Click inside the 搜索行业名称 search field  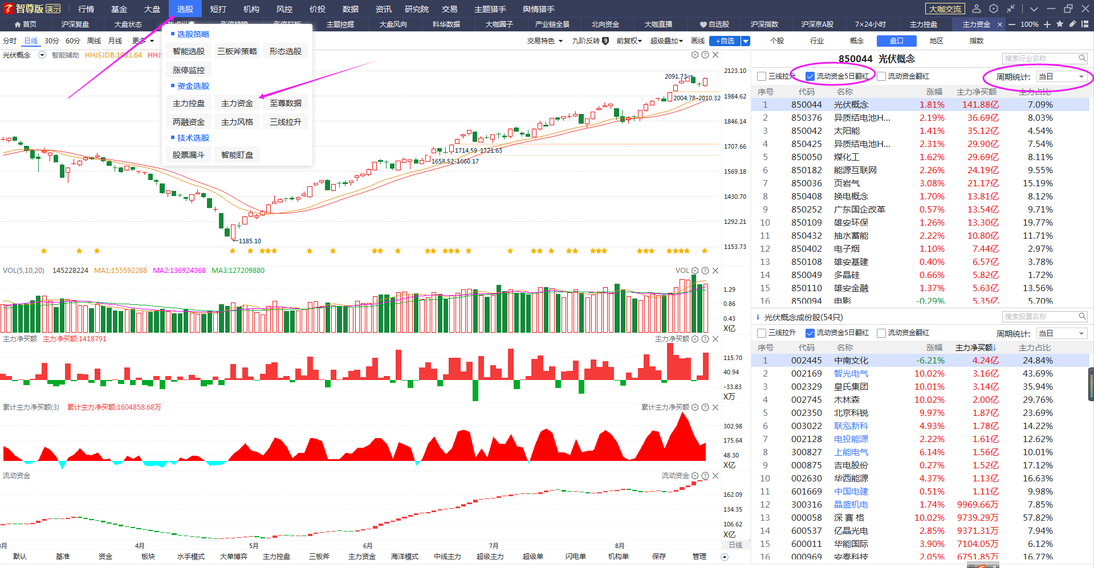coord(1039,58)
